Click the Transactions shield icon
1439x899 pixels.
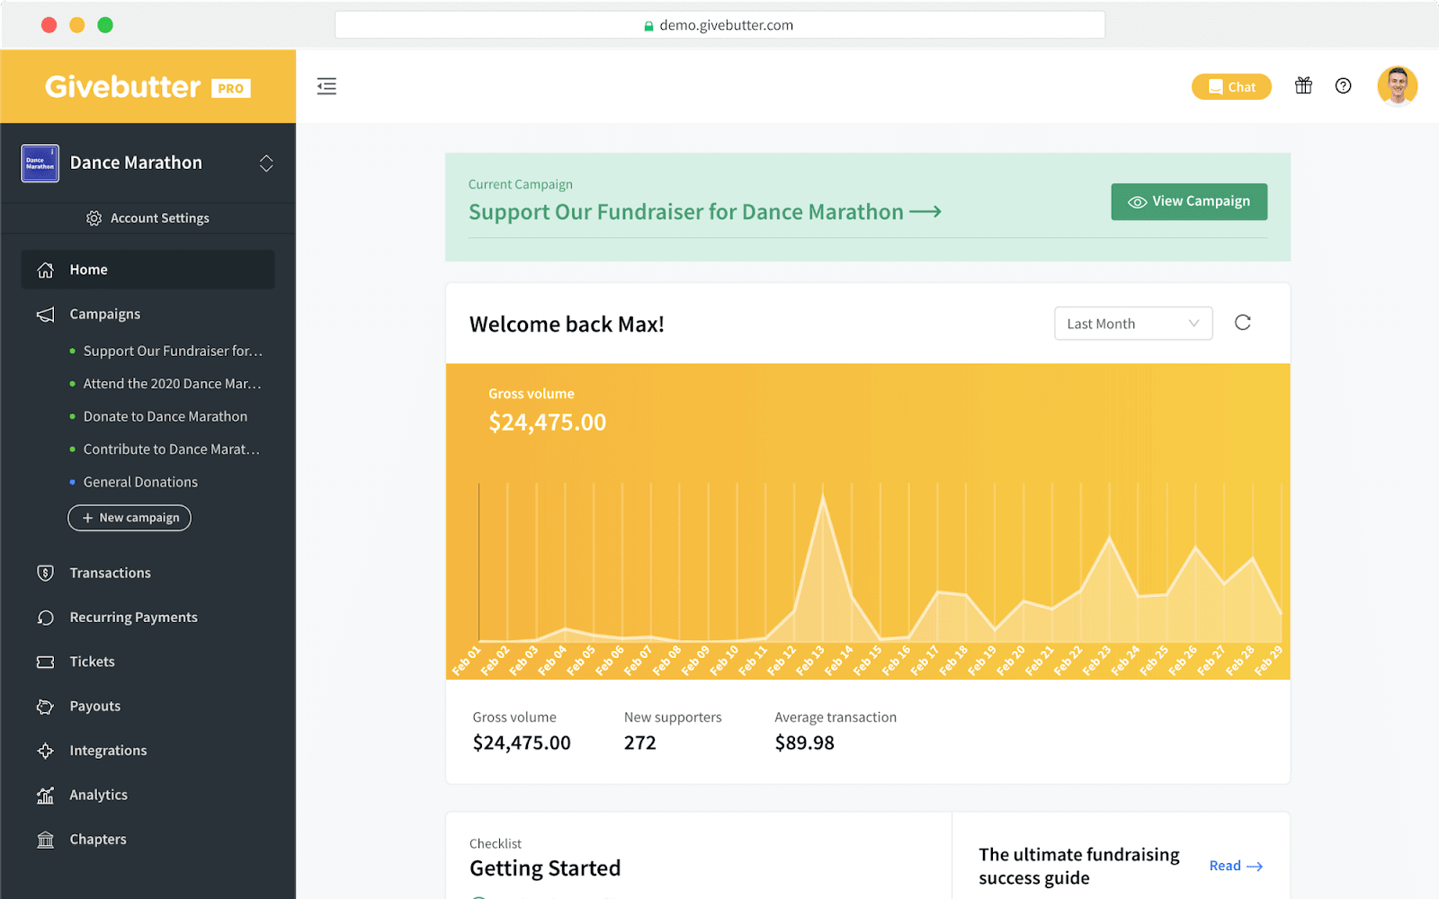coord(45,573)
